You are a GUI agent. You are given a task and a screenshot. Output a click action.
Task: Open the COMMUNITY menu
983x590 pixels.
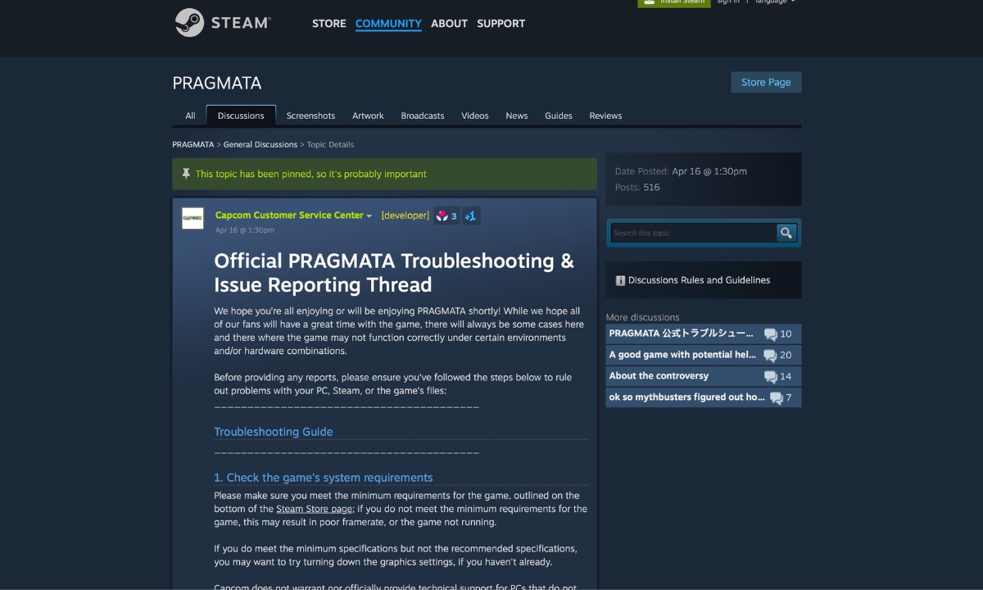click(x=388, y=24)
